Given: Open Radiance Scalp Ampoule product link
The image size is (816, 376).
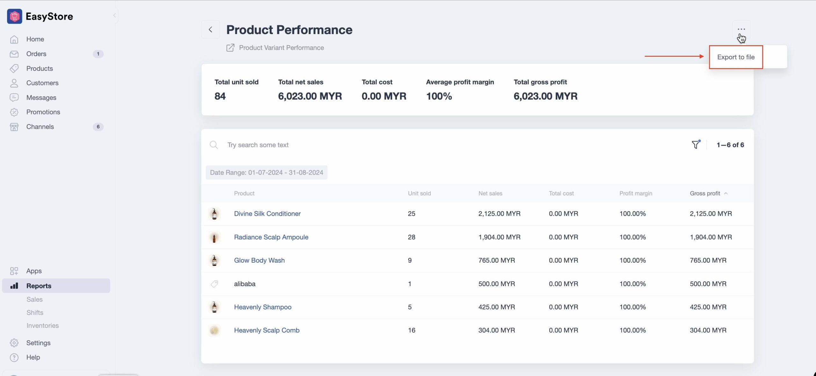Looking at the screenshot, I should click(271, 237).
